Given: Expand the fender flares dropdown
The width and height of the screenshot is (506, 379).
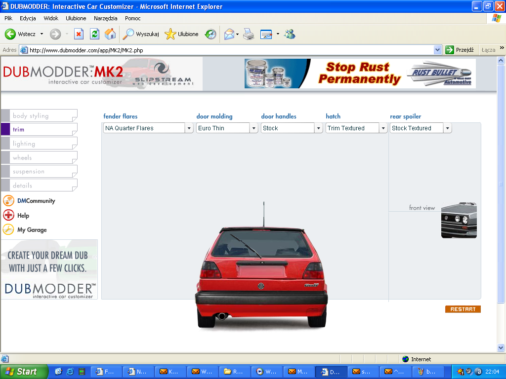Looking at the screenshot, I should (x=189, y=128).
